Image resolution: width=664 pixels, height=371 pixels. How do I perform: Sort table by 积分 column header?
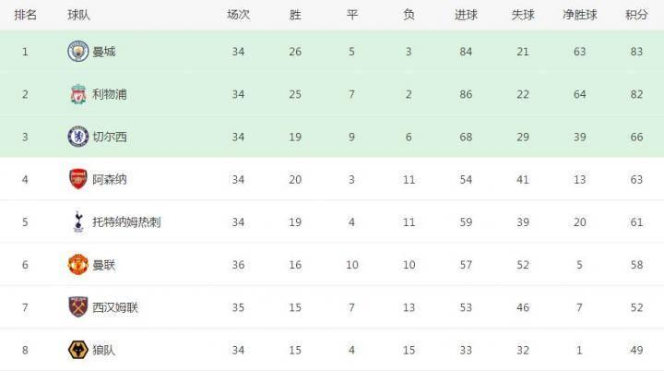[635, 15]
